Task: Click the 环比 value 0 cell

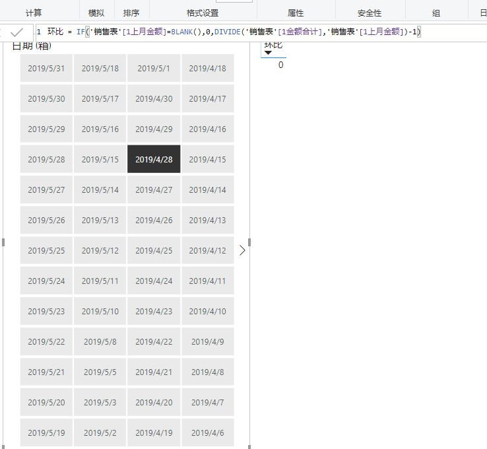Action: tap(280, 65)
